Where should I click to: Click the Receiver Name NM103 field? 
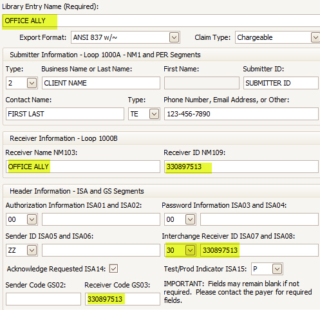coord(83,167)
